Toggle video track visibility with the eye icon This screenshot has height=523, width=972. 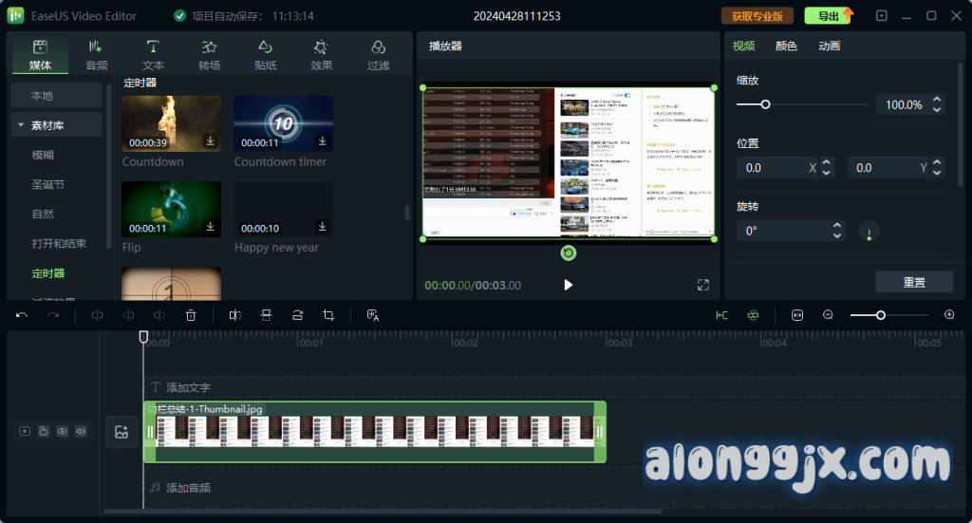tap(62, 431)
